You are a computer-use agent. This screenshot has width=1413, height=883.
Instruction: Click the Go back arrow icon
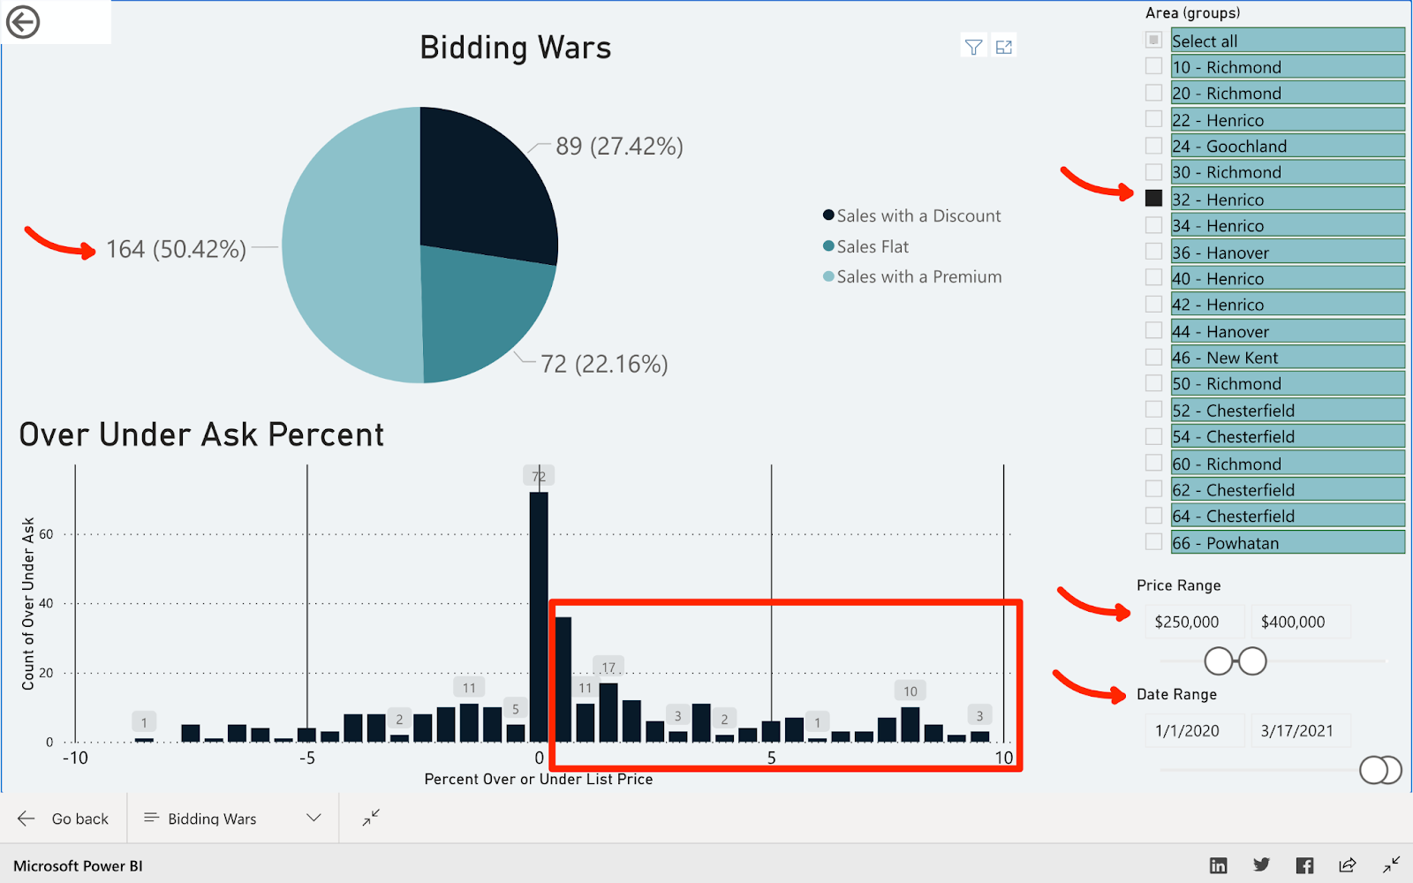click(26, 819)
